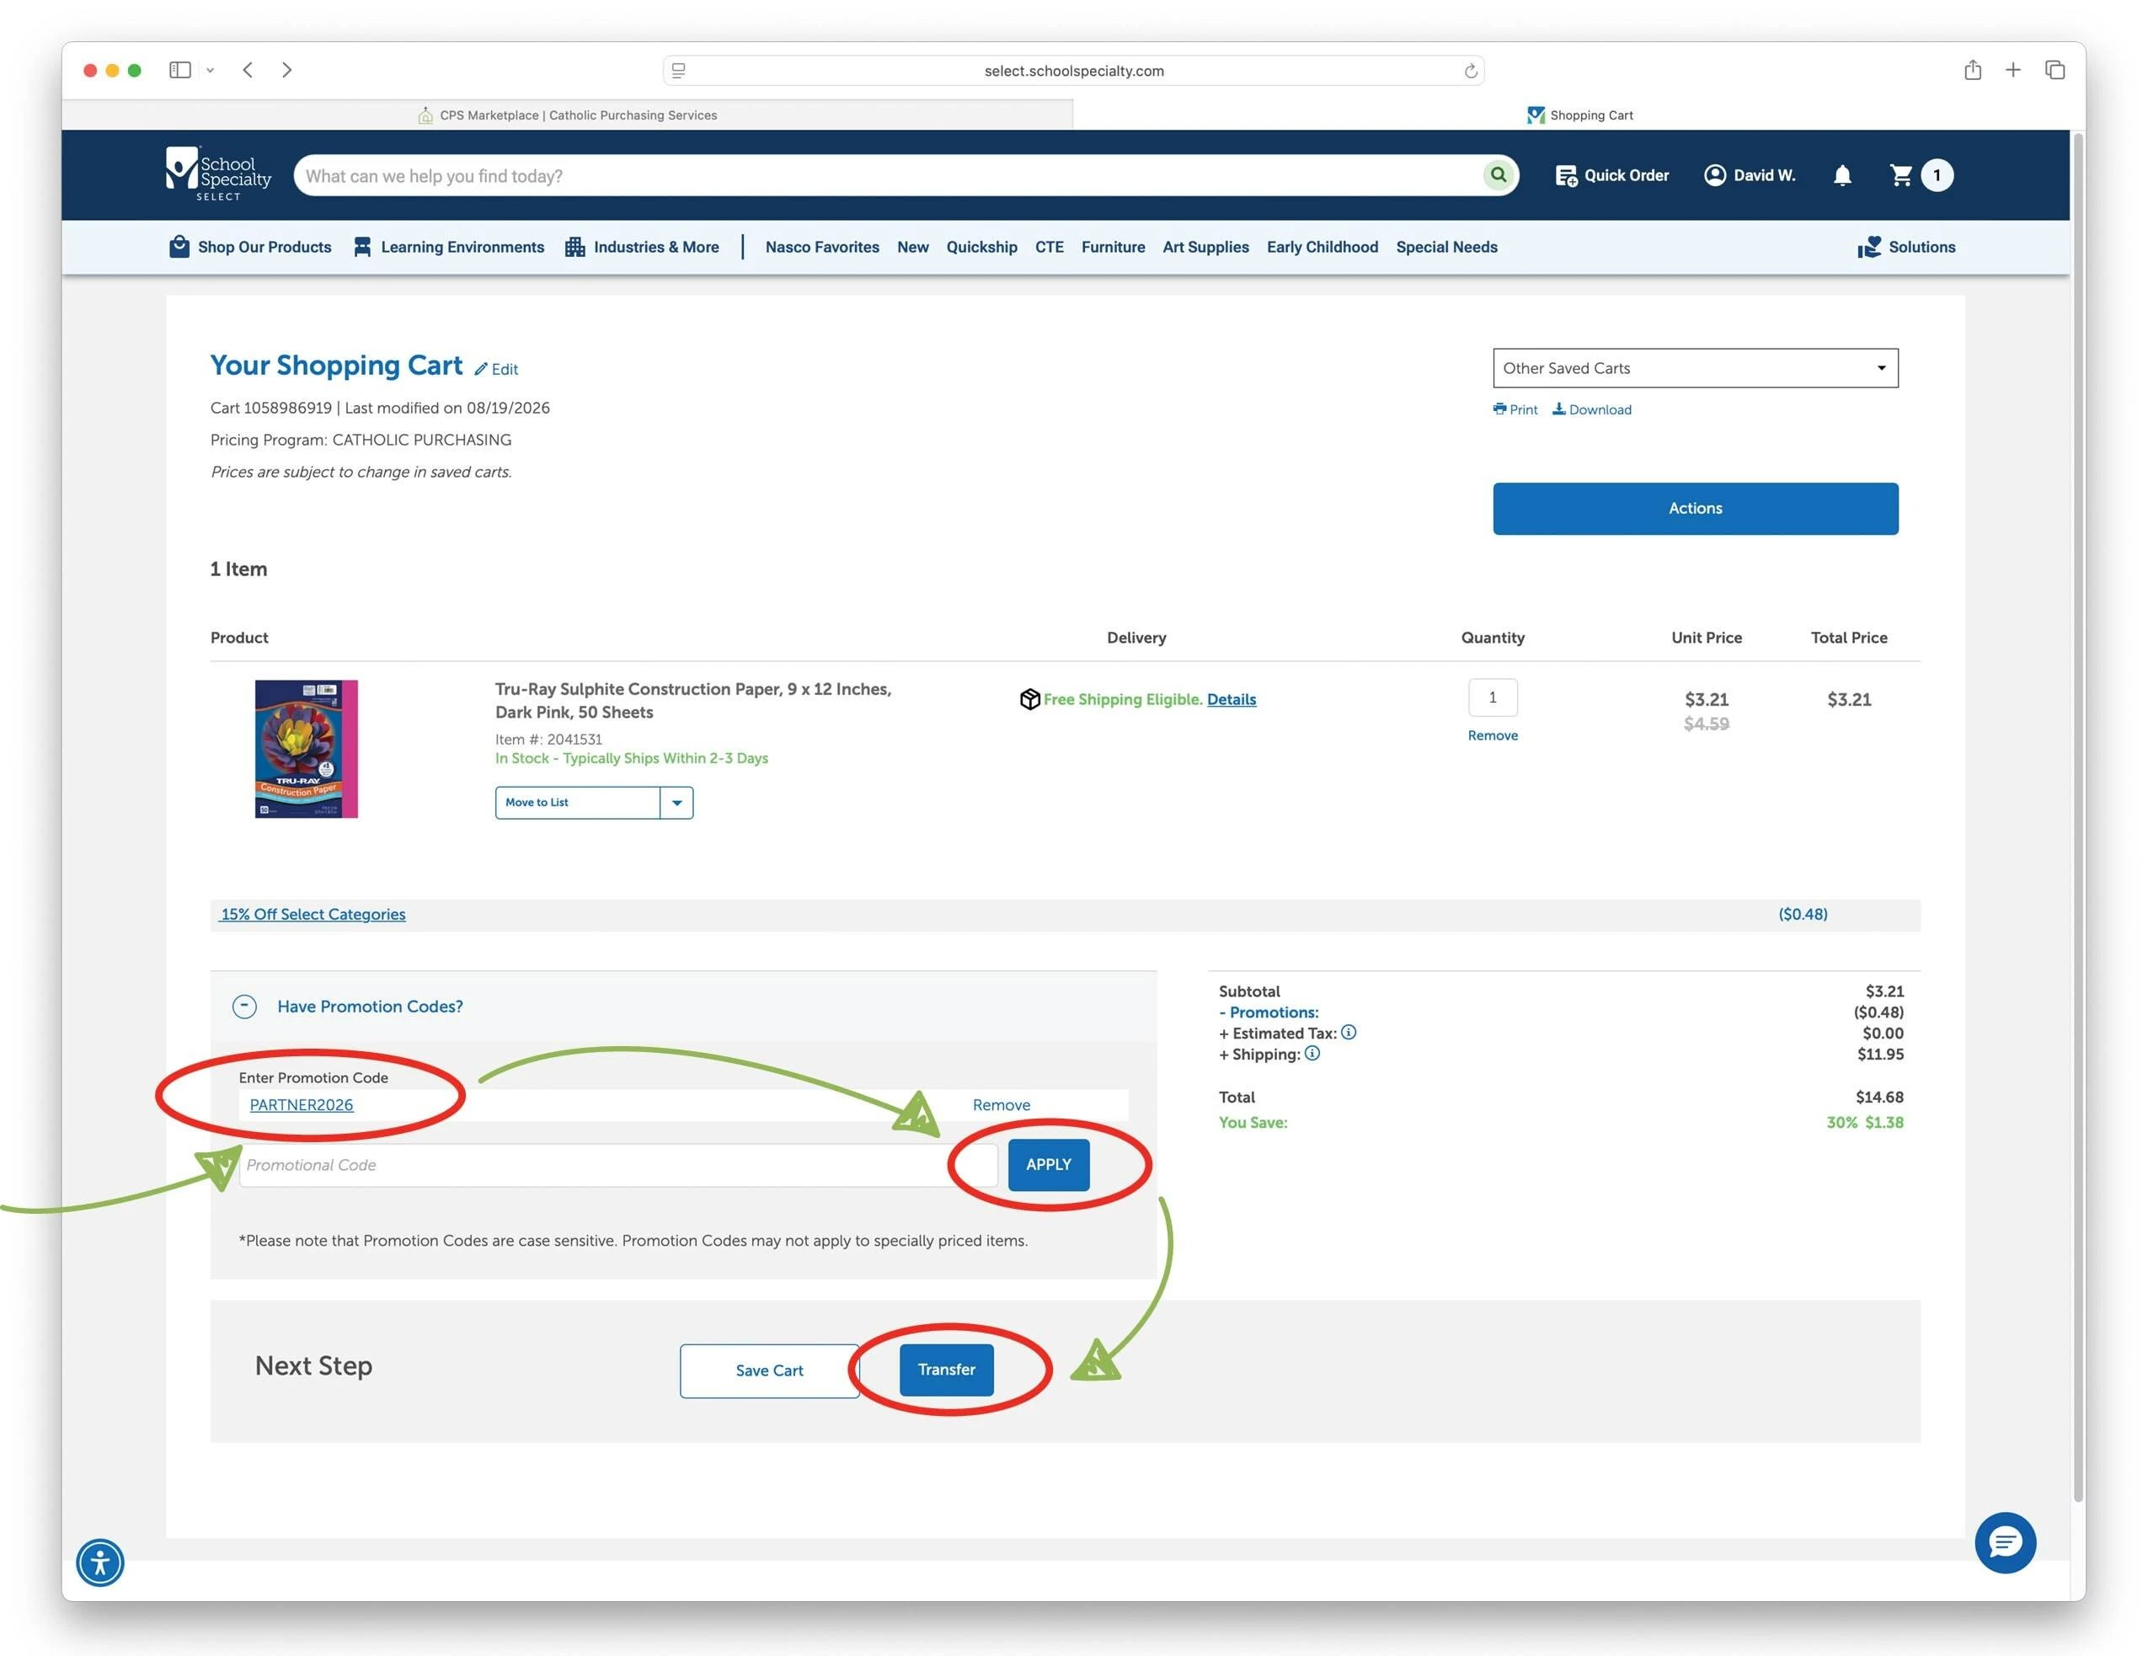The image size is (2148, 1656).
Task: Click the Transfer button
Action: click(x=946, y=1369)
